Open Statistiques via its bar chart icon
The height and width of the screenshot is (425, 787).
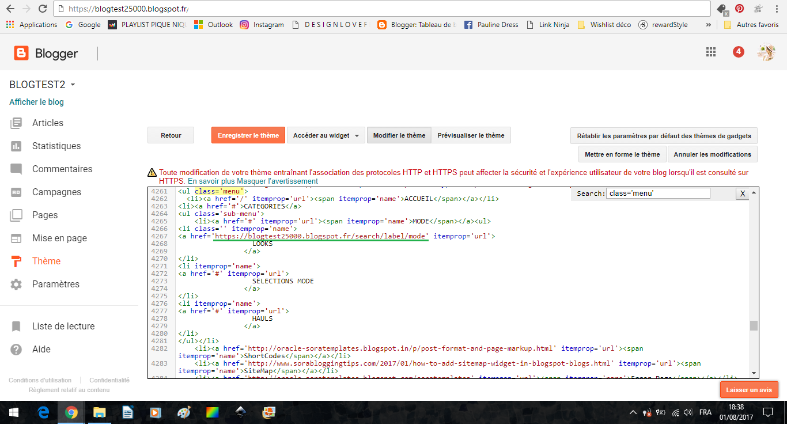point(16,146)
